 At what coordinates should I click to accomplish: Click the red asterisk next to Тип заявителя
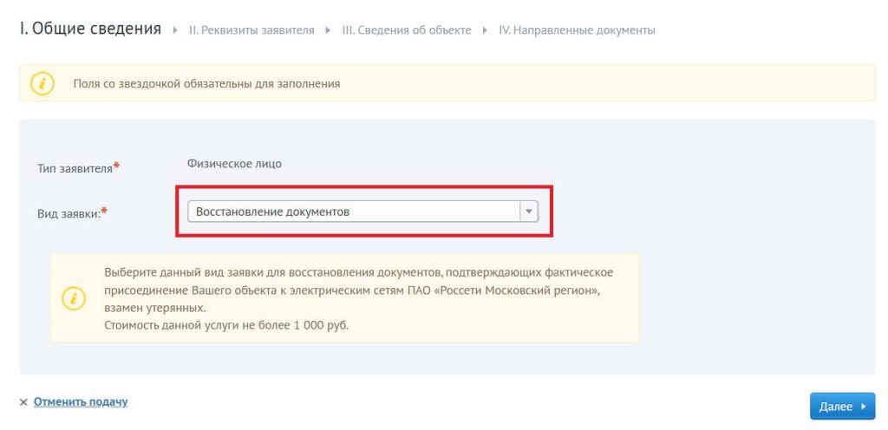116,166
